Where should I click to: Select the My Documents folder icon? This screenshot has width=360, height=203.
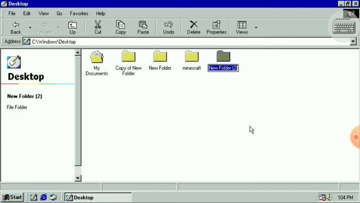point(97,56)
